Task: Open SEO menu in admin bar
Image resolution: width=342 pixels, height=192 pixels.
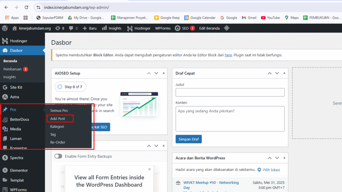Action: click(x=185, y=28)
